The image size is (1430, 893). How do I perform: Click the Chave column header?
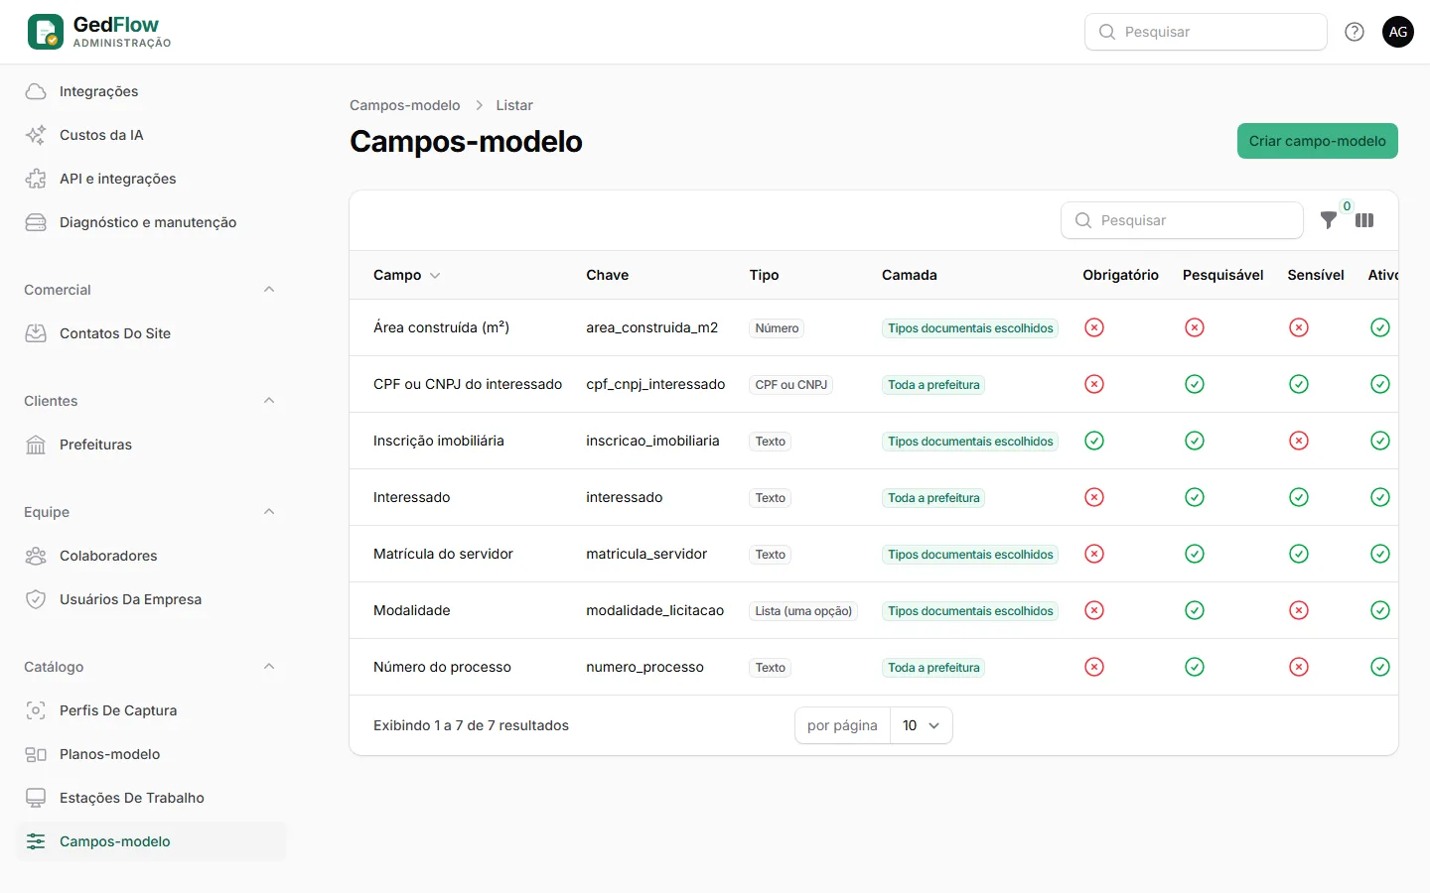[607, 275]
